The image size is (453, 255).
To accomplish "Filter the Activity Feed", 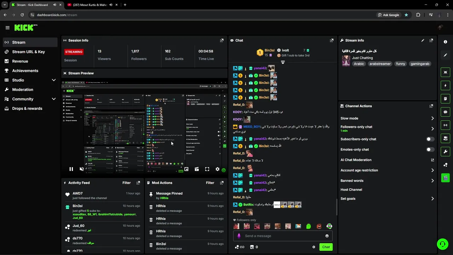I will pos(127,183).
